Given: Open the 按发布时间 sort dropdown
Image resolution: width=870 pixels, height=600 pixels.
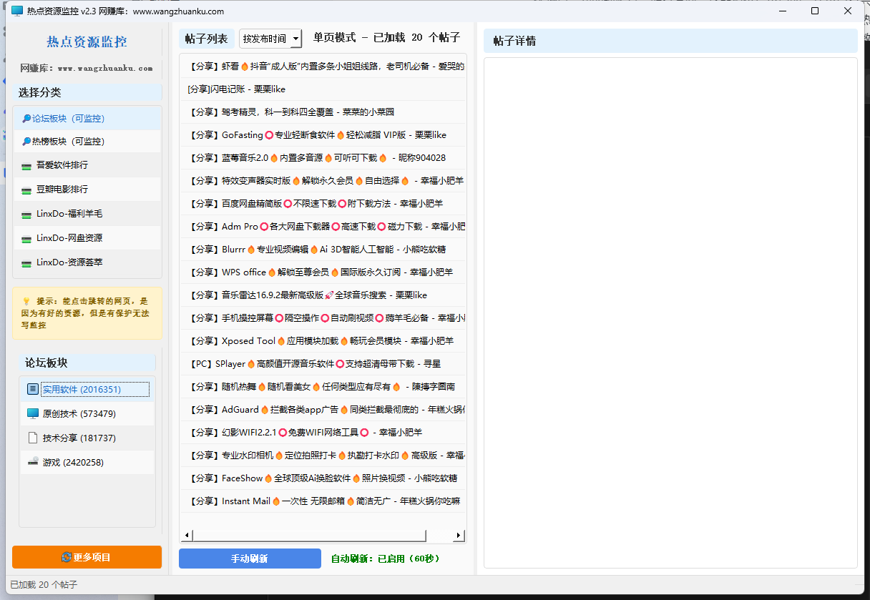Looking at the screenshot, I should [270, 37].
